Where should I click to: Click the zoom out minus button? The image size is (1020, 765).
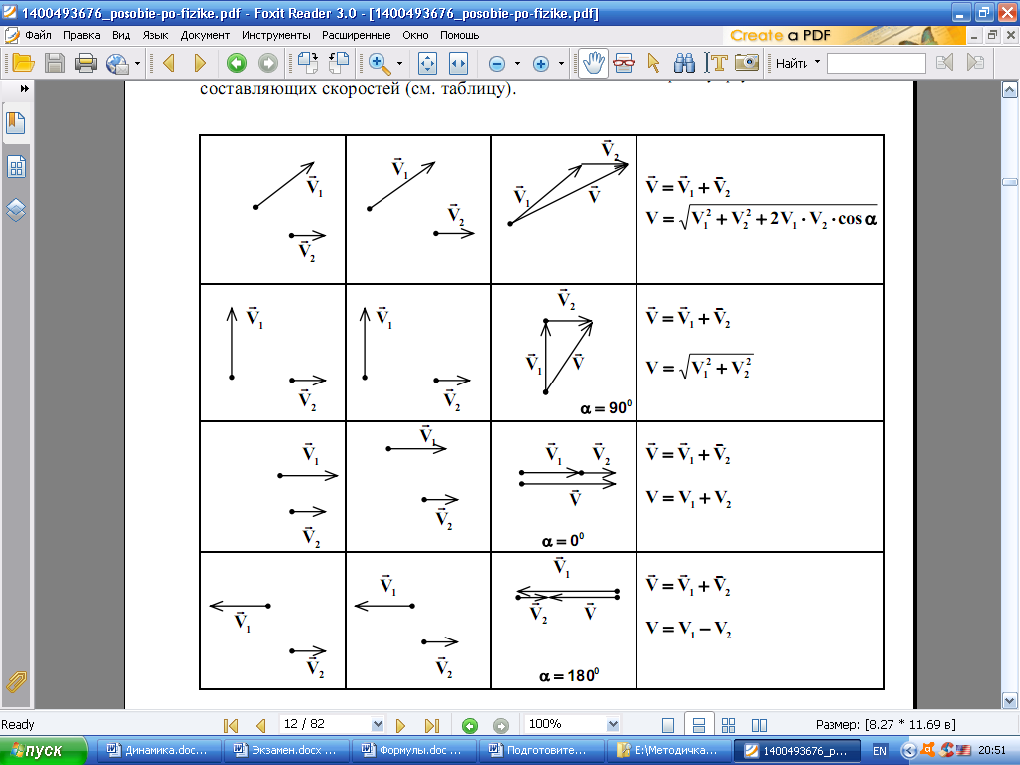(497, 63)
